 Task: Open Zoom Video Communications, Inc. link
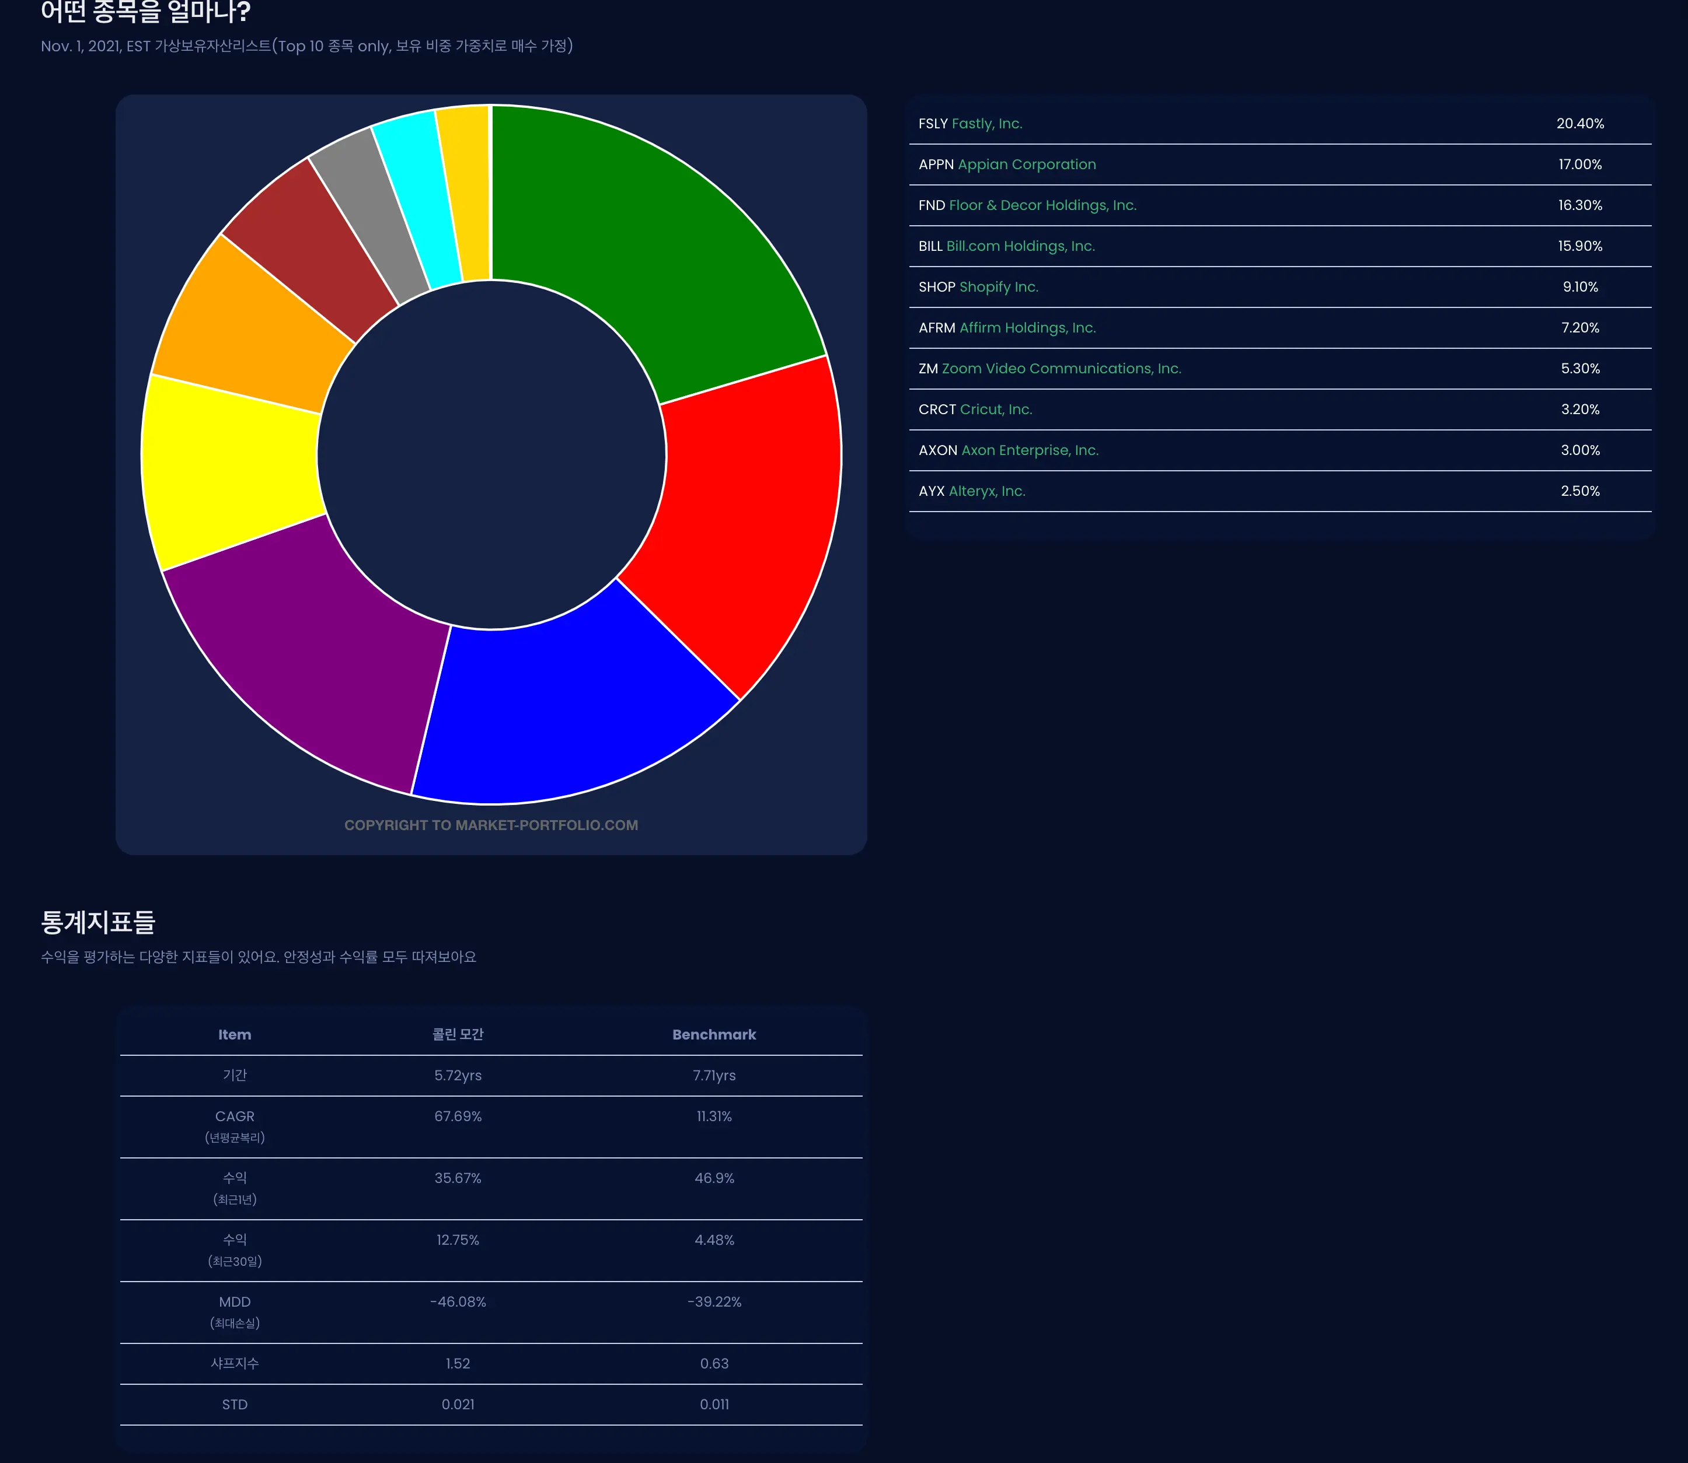pos(1061,368)
